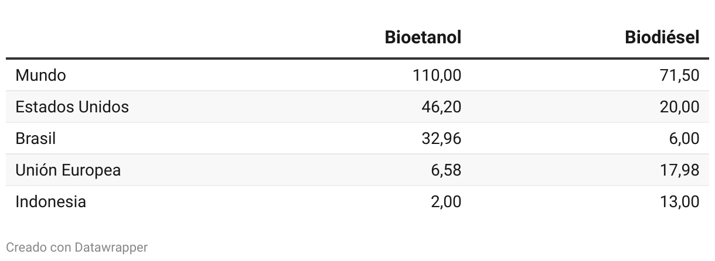Screen dimensions: 715x261
Task: Click the Biodiésel column header
Action: coord(662,37)
